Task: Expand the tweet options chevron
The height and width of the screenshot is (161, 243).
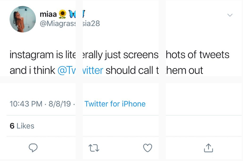Action: [x=230, y=15]
